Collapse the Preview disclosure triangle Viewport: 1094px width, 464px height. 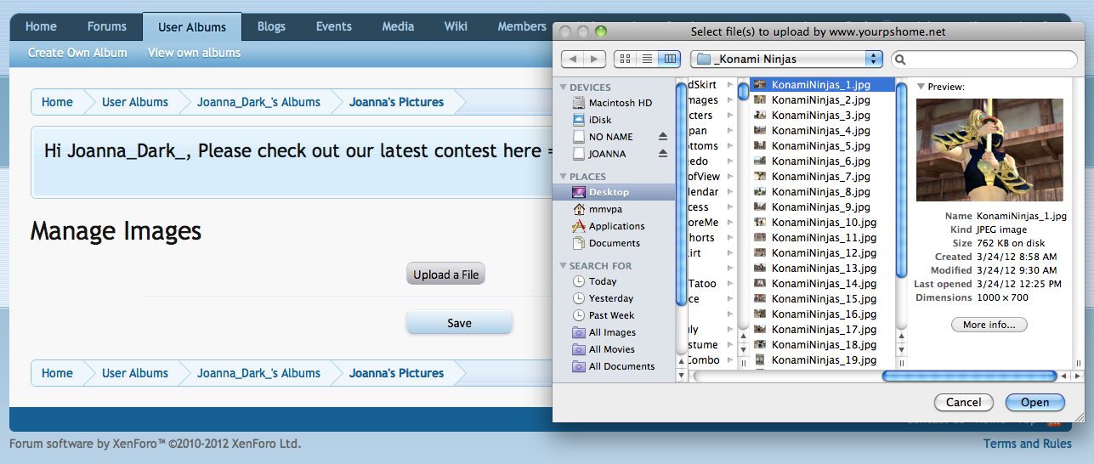point(921,87)
